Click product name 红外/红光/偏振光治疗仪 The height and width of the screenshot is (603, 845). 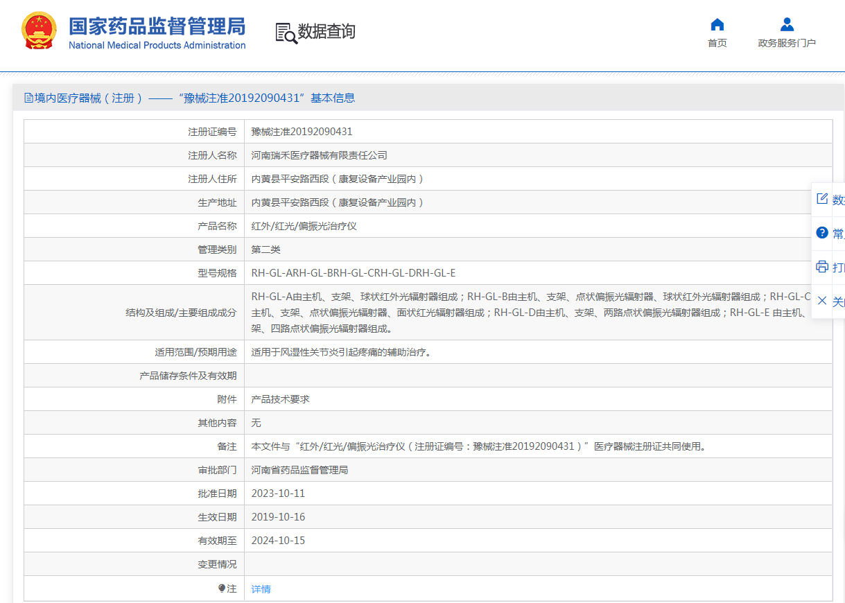[304, 226]
